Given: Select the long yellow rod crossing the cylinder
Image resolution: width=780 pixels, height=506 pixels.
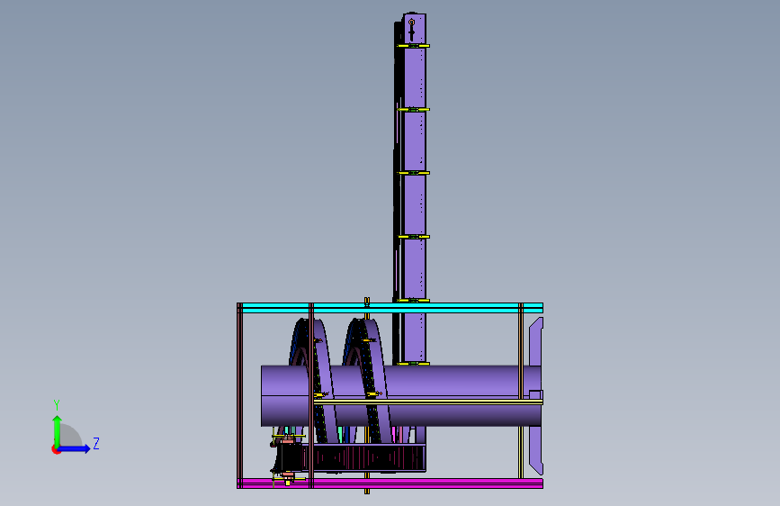Looking at the screenshot, I should click(428, 401).
